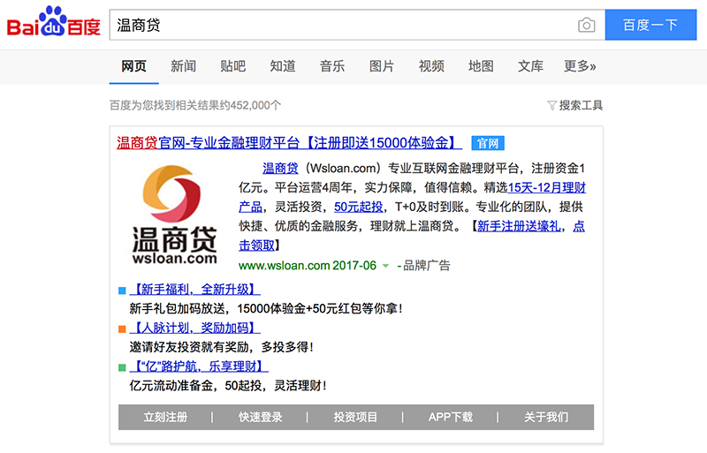Image resolution: width=707 pixels, height=453 pixels.
Task: Click the 温商贷 link in description
Action: coord(280,169)
